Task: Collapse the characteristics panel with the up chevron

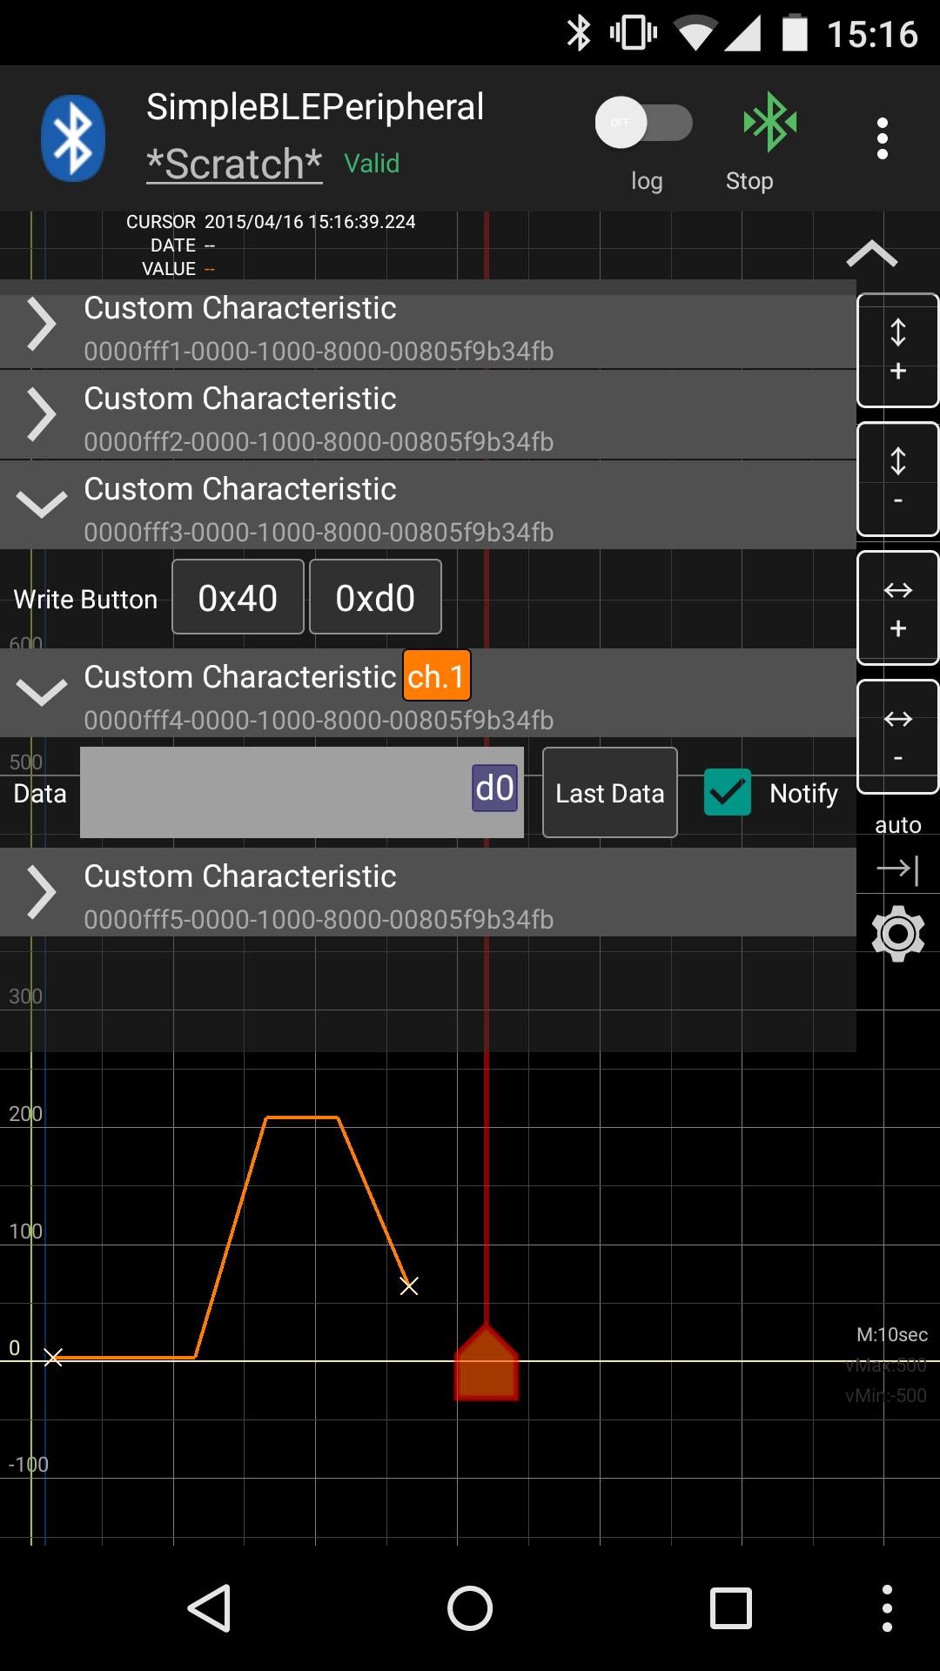Action: tap(871, 254)
